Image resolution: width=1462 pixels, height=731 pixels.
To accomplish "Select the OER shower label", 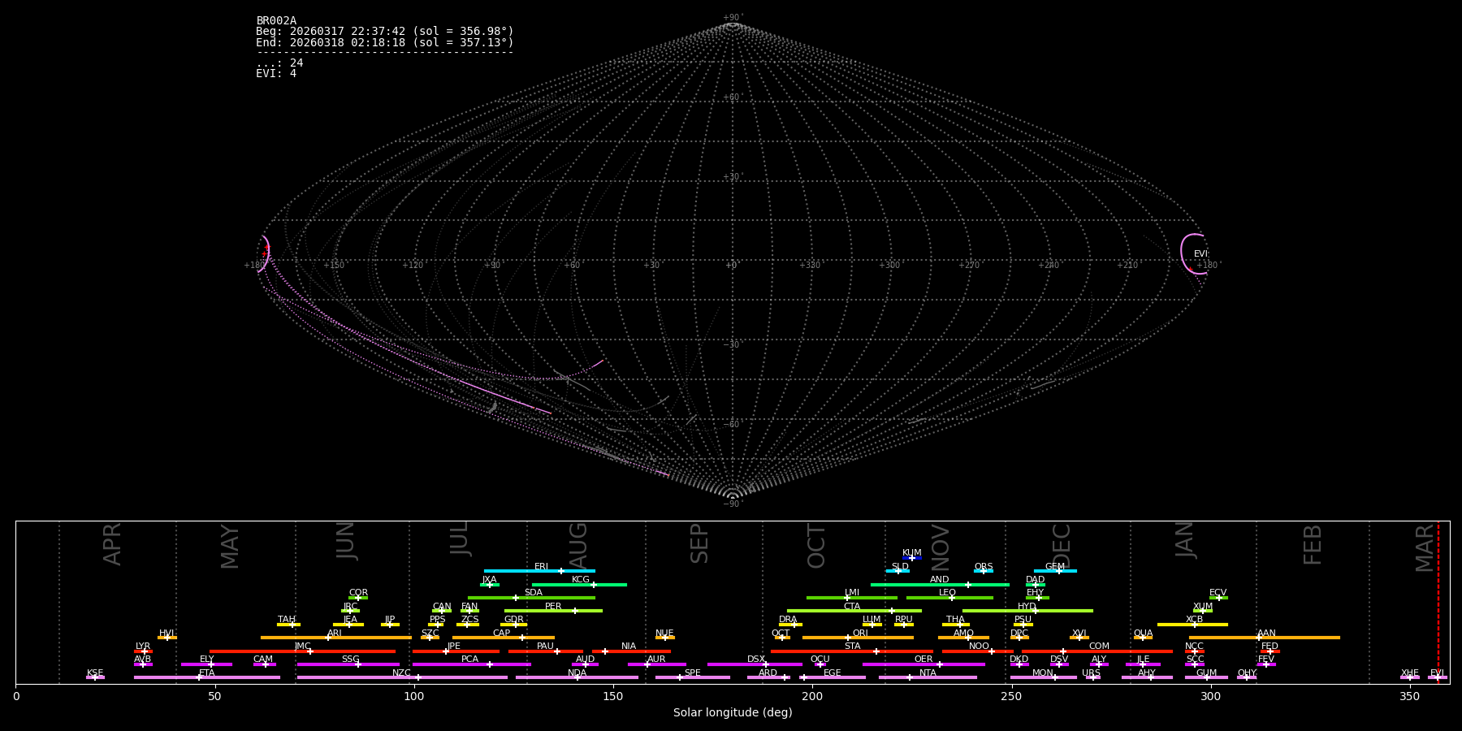I will pyautogui.click(x=923, y=659).
